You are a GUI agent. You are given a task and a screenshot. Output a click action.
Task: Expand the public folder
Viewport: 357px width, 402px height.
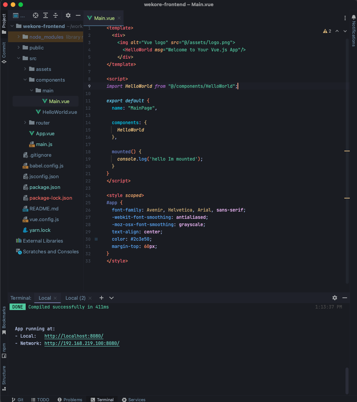[x=18, y=48]
